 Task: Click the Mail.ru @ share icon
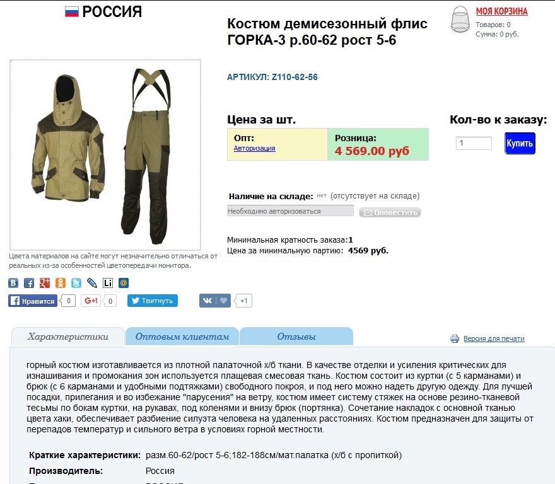[x=124, y=283]
